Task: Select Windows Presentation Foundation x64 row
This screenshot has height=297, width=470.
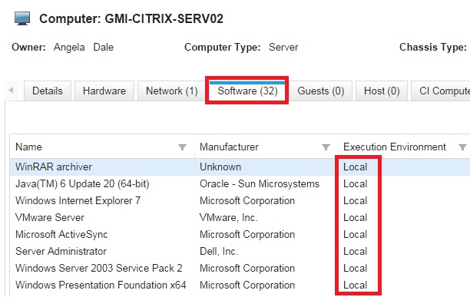Action: (x=240, y=285)
